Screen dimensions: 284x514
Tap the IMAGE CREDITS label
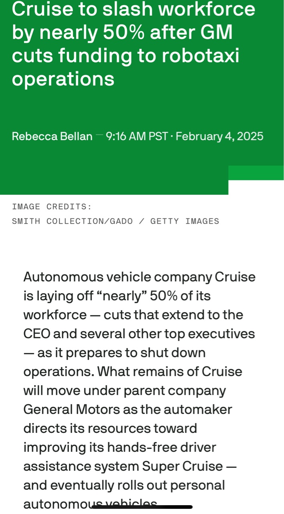(52, 207)
